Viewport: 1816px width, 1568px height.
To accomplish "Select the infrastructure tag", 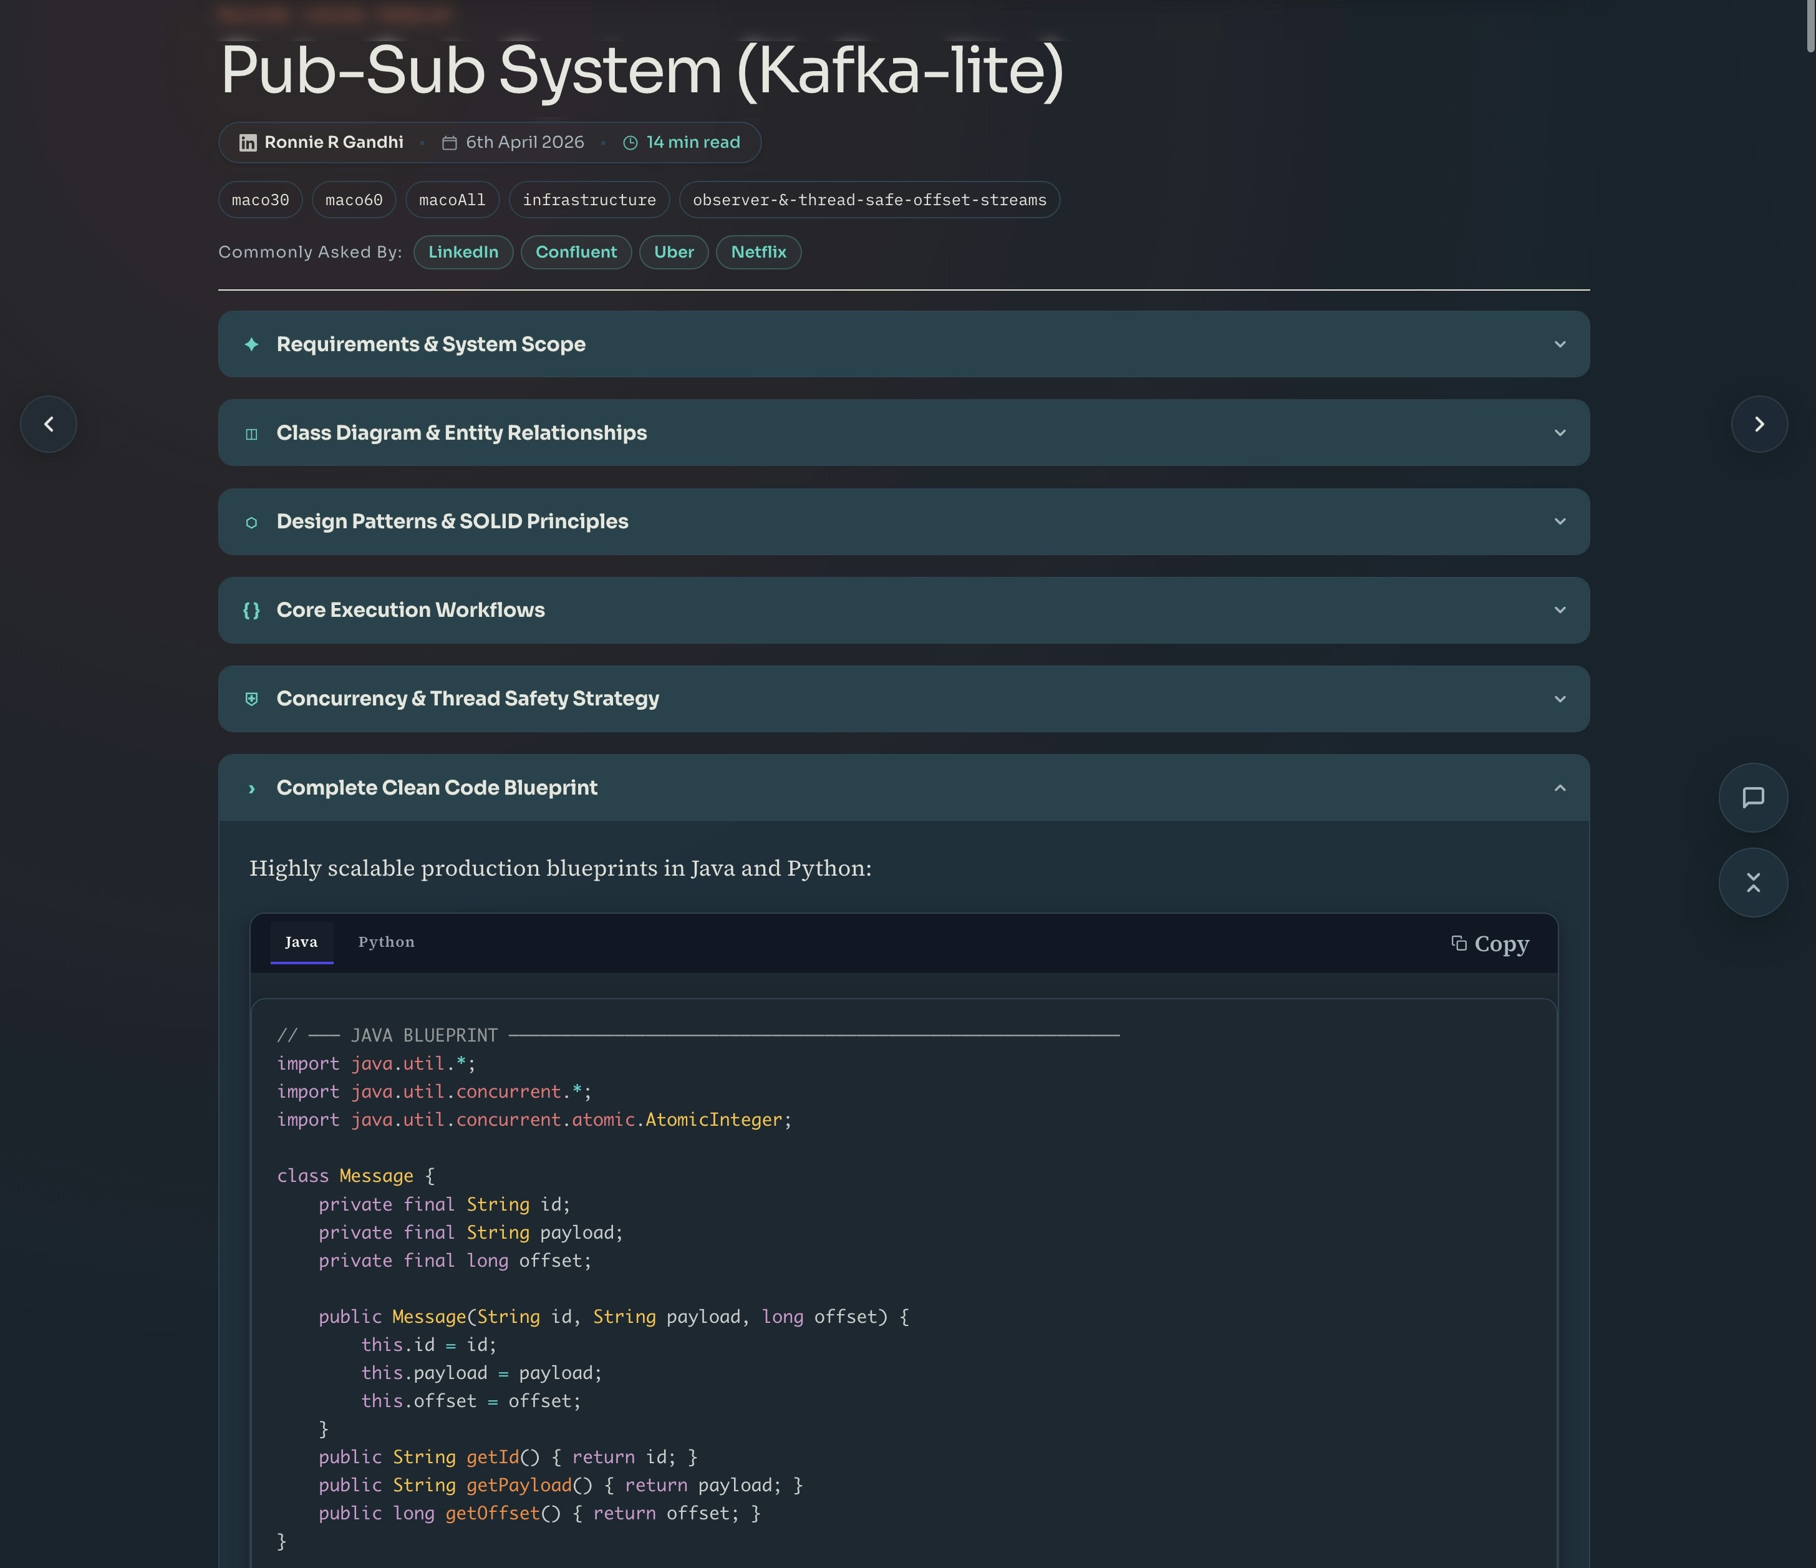I will pyautogui.click(x=590, y=200).
